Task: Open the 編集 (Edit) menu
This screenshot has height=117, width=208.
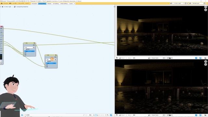Action: point(10,4)
